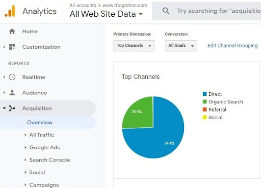Click the Conversion label
Screen dimensions: 261x188
click(176, 34)
